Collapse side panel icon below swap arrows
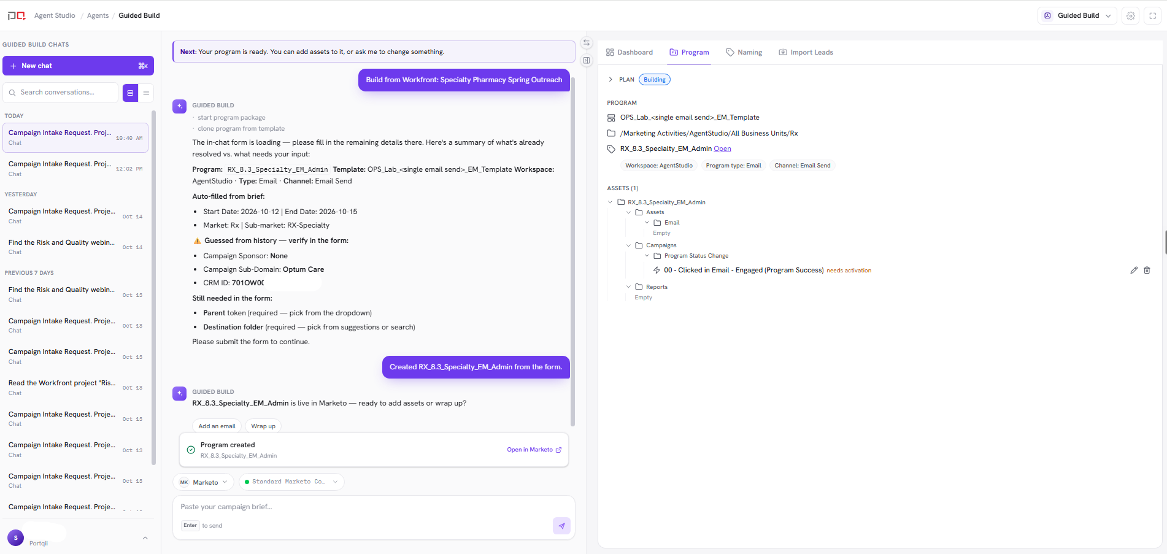The height and width of the screenshot is (554, 1167). click(587, 60)
